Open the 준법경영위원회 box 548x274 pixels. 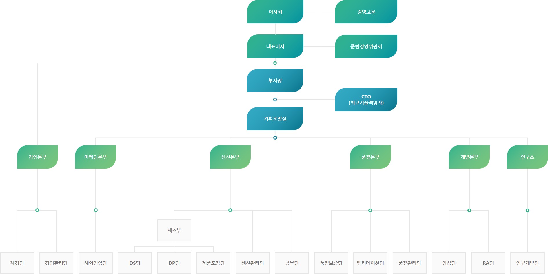[366, 46]
